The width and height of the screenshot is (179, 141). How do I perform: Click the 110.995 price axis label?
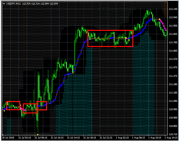[x=173, y=109]
